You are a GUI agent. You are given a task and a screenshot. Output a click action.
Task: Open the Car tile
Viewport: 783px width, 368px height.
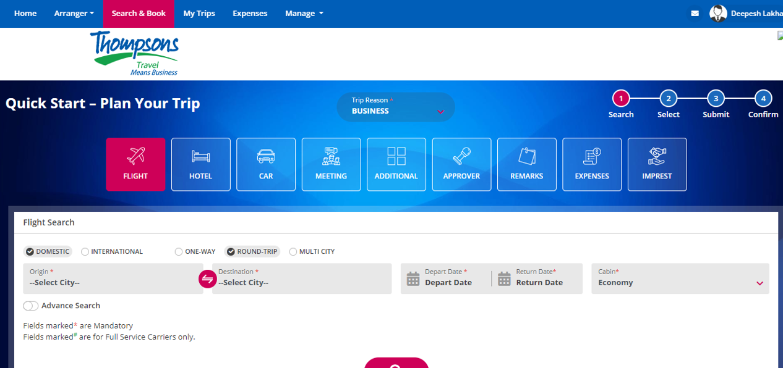click(x=266, y=164)
